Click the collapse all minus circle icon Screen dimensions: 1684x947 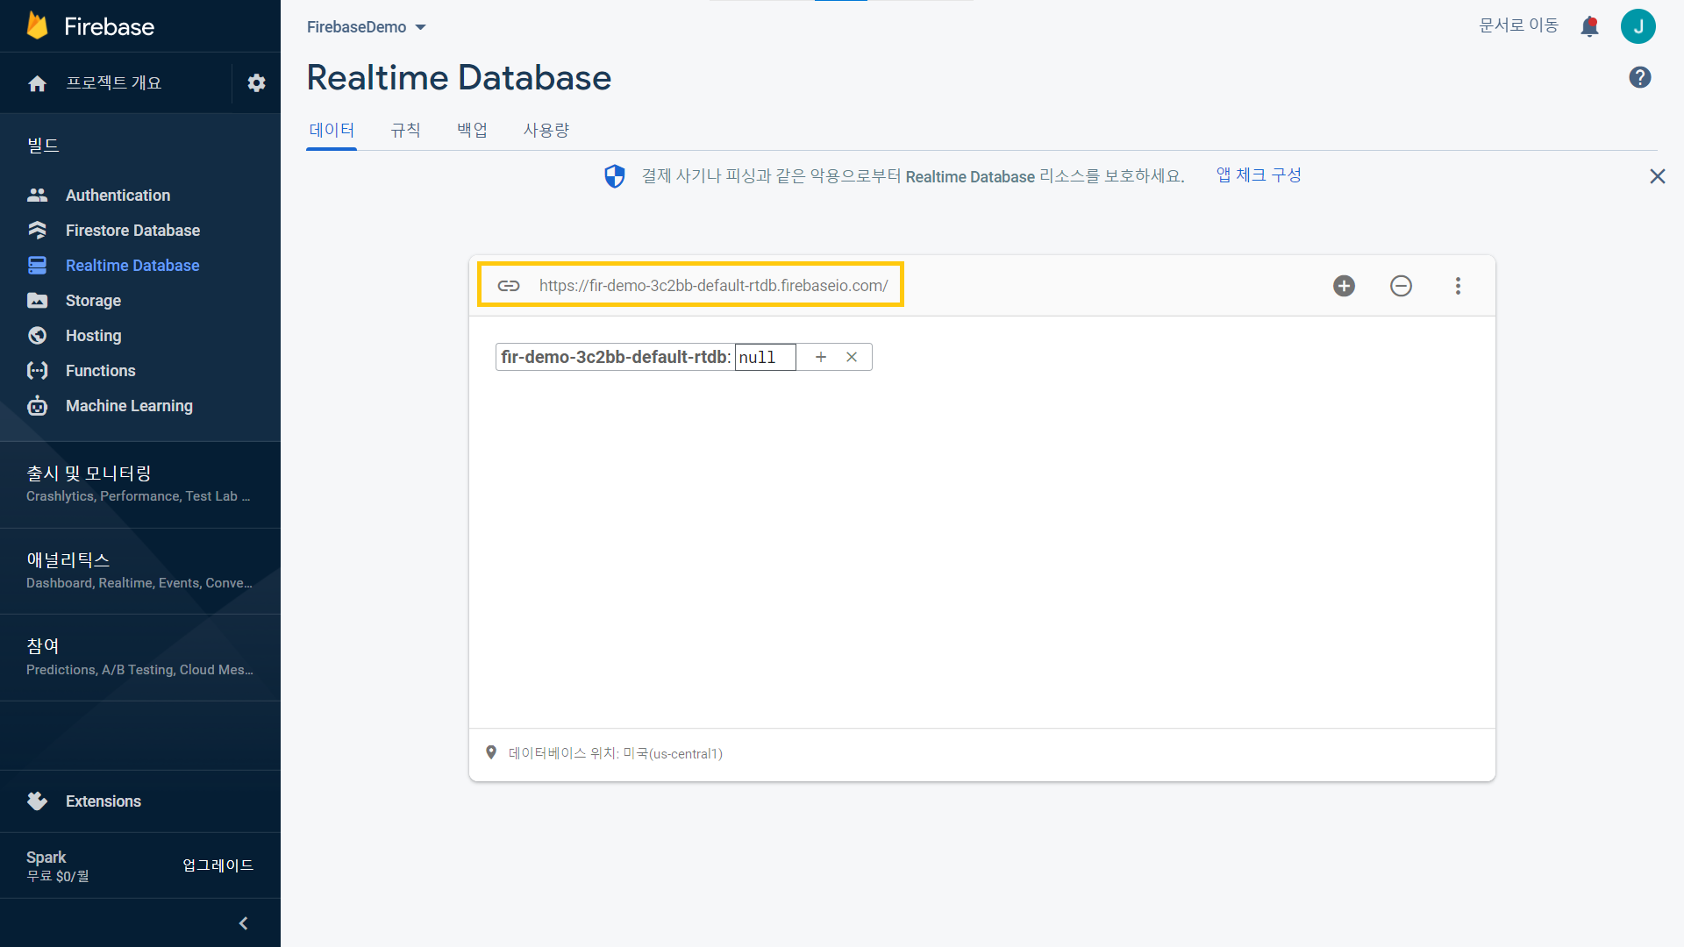1401,286
